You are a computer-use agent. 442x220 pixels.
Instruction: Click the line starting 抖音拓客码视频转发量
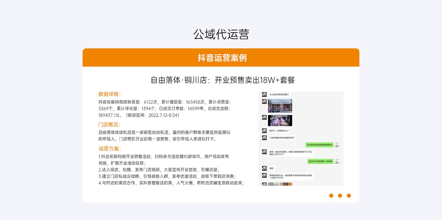(165, 102)
